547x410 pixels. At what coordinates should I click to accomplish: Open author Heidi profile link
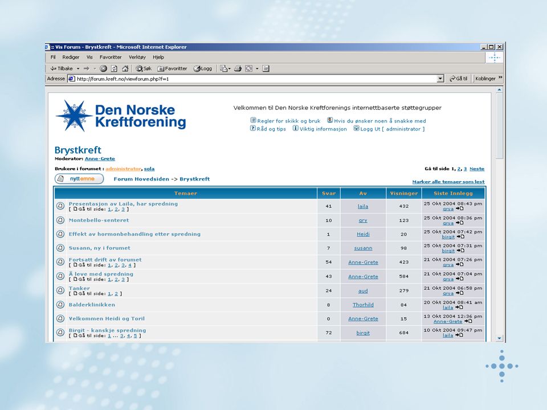[x=363, y=234]
